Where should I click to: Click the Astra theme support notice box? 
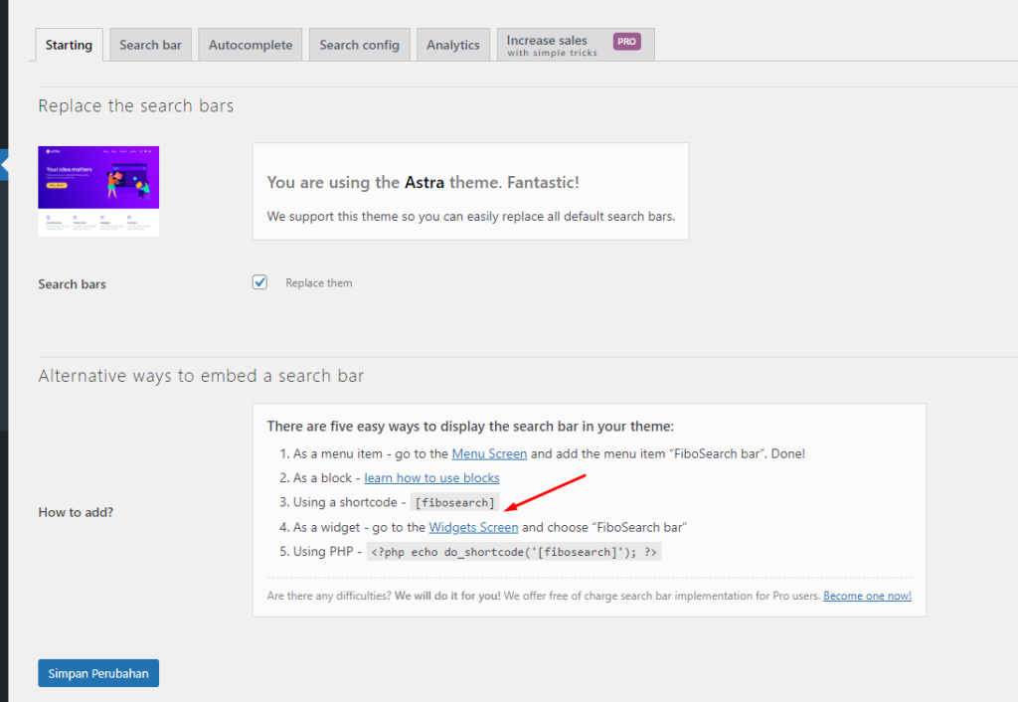[470, 191]
